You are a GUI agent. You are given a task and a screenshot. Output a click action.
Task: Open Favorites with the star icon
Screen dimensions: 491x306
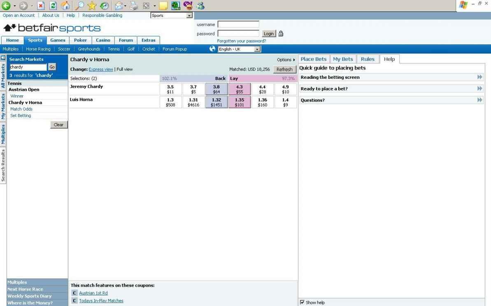pyautogui.click(x=92, y=6)
